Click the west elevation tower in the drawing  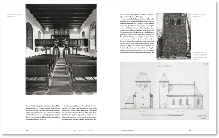(143, 91)
